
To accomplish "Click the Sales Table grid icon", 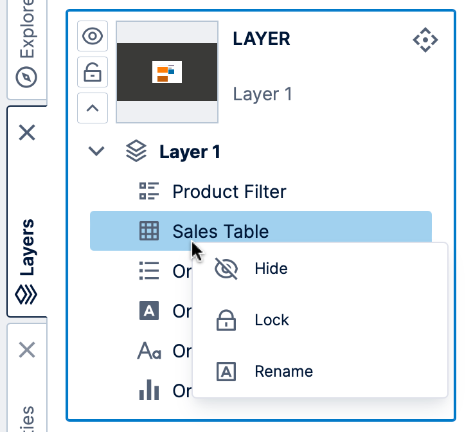I will tap(149, 231).
